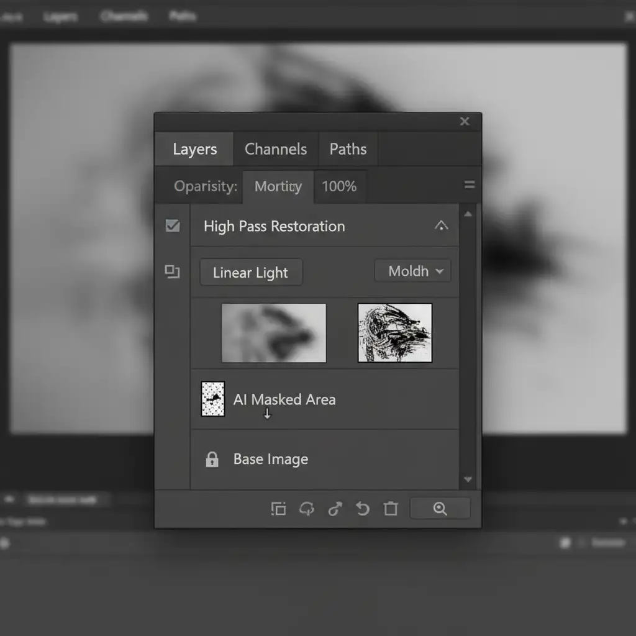Click the overlapping squares icon in left strip

[x=172, y=271]
